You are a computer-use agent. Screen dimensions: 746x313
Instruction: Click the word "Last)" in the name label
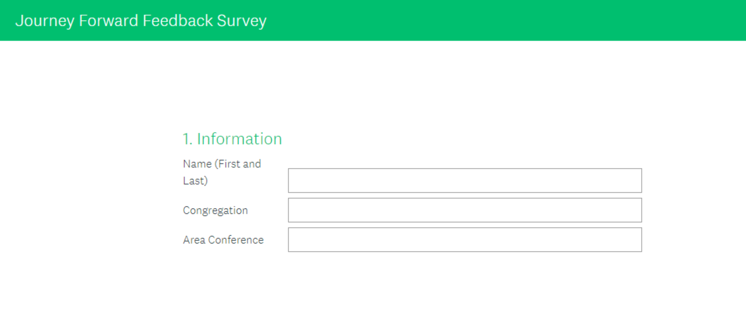pyautogui.click(x=195, y=181)
